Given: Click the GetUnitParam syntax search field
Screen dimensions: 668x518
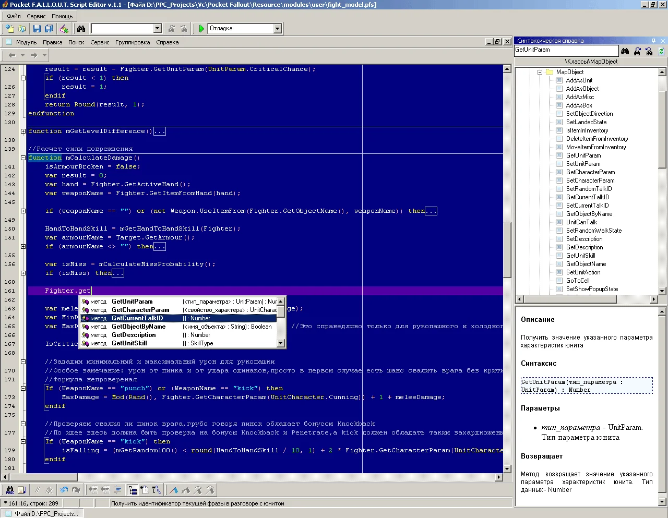Looking at the screenshot, I should point(566,50).
